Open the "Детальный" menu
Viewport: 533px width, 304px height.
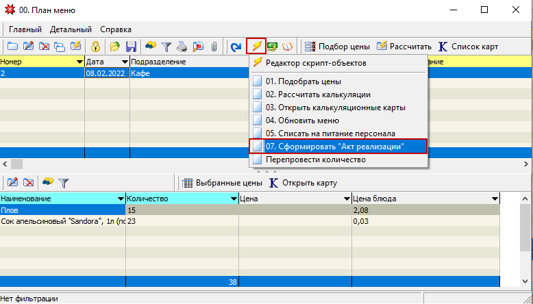tap(71, 29)
